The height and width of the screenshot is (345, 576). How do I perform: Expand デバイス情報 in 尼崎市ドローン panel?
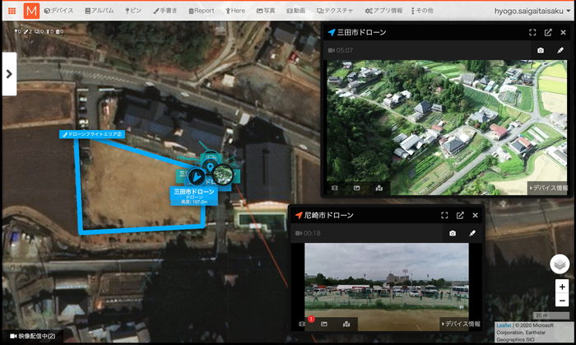(x=461, y=324)
